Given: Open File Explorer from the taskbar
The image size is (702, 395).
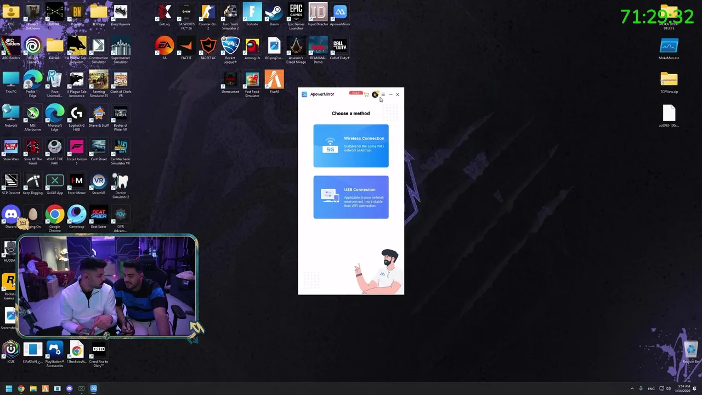Looking at the screenshot, I should point(33,388).
